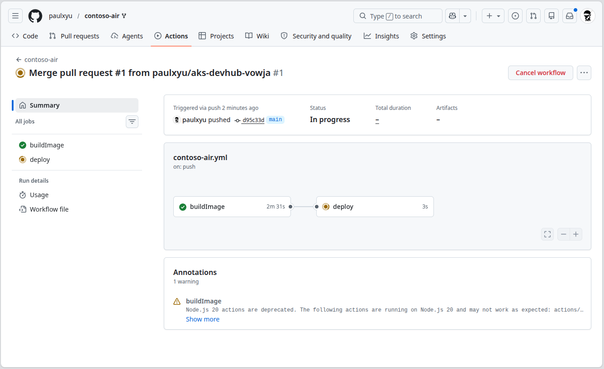604x369 pixels.
Task: Open paulxyu user link in trigger info
Action: pyautogui.click(x=194, y=120)
